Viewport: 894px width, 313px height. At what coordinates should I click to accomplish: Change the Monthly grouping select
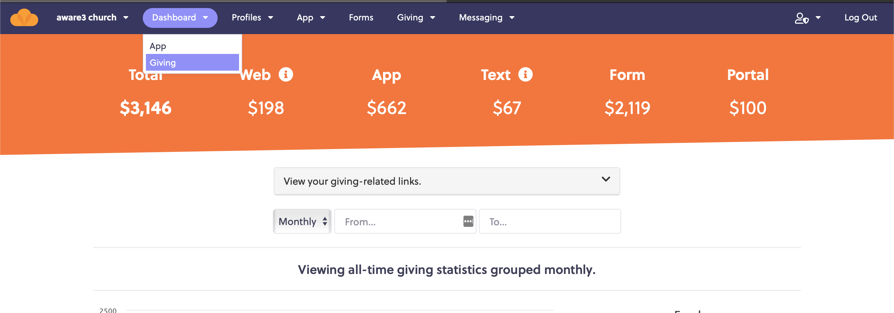(302, 221)
